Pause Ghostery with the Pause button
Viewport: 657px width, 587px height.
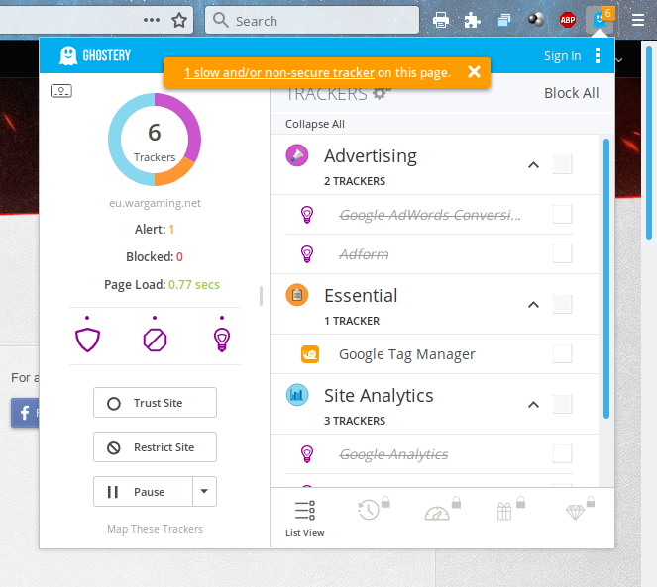[143, 492]
